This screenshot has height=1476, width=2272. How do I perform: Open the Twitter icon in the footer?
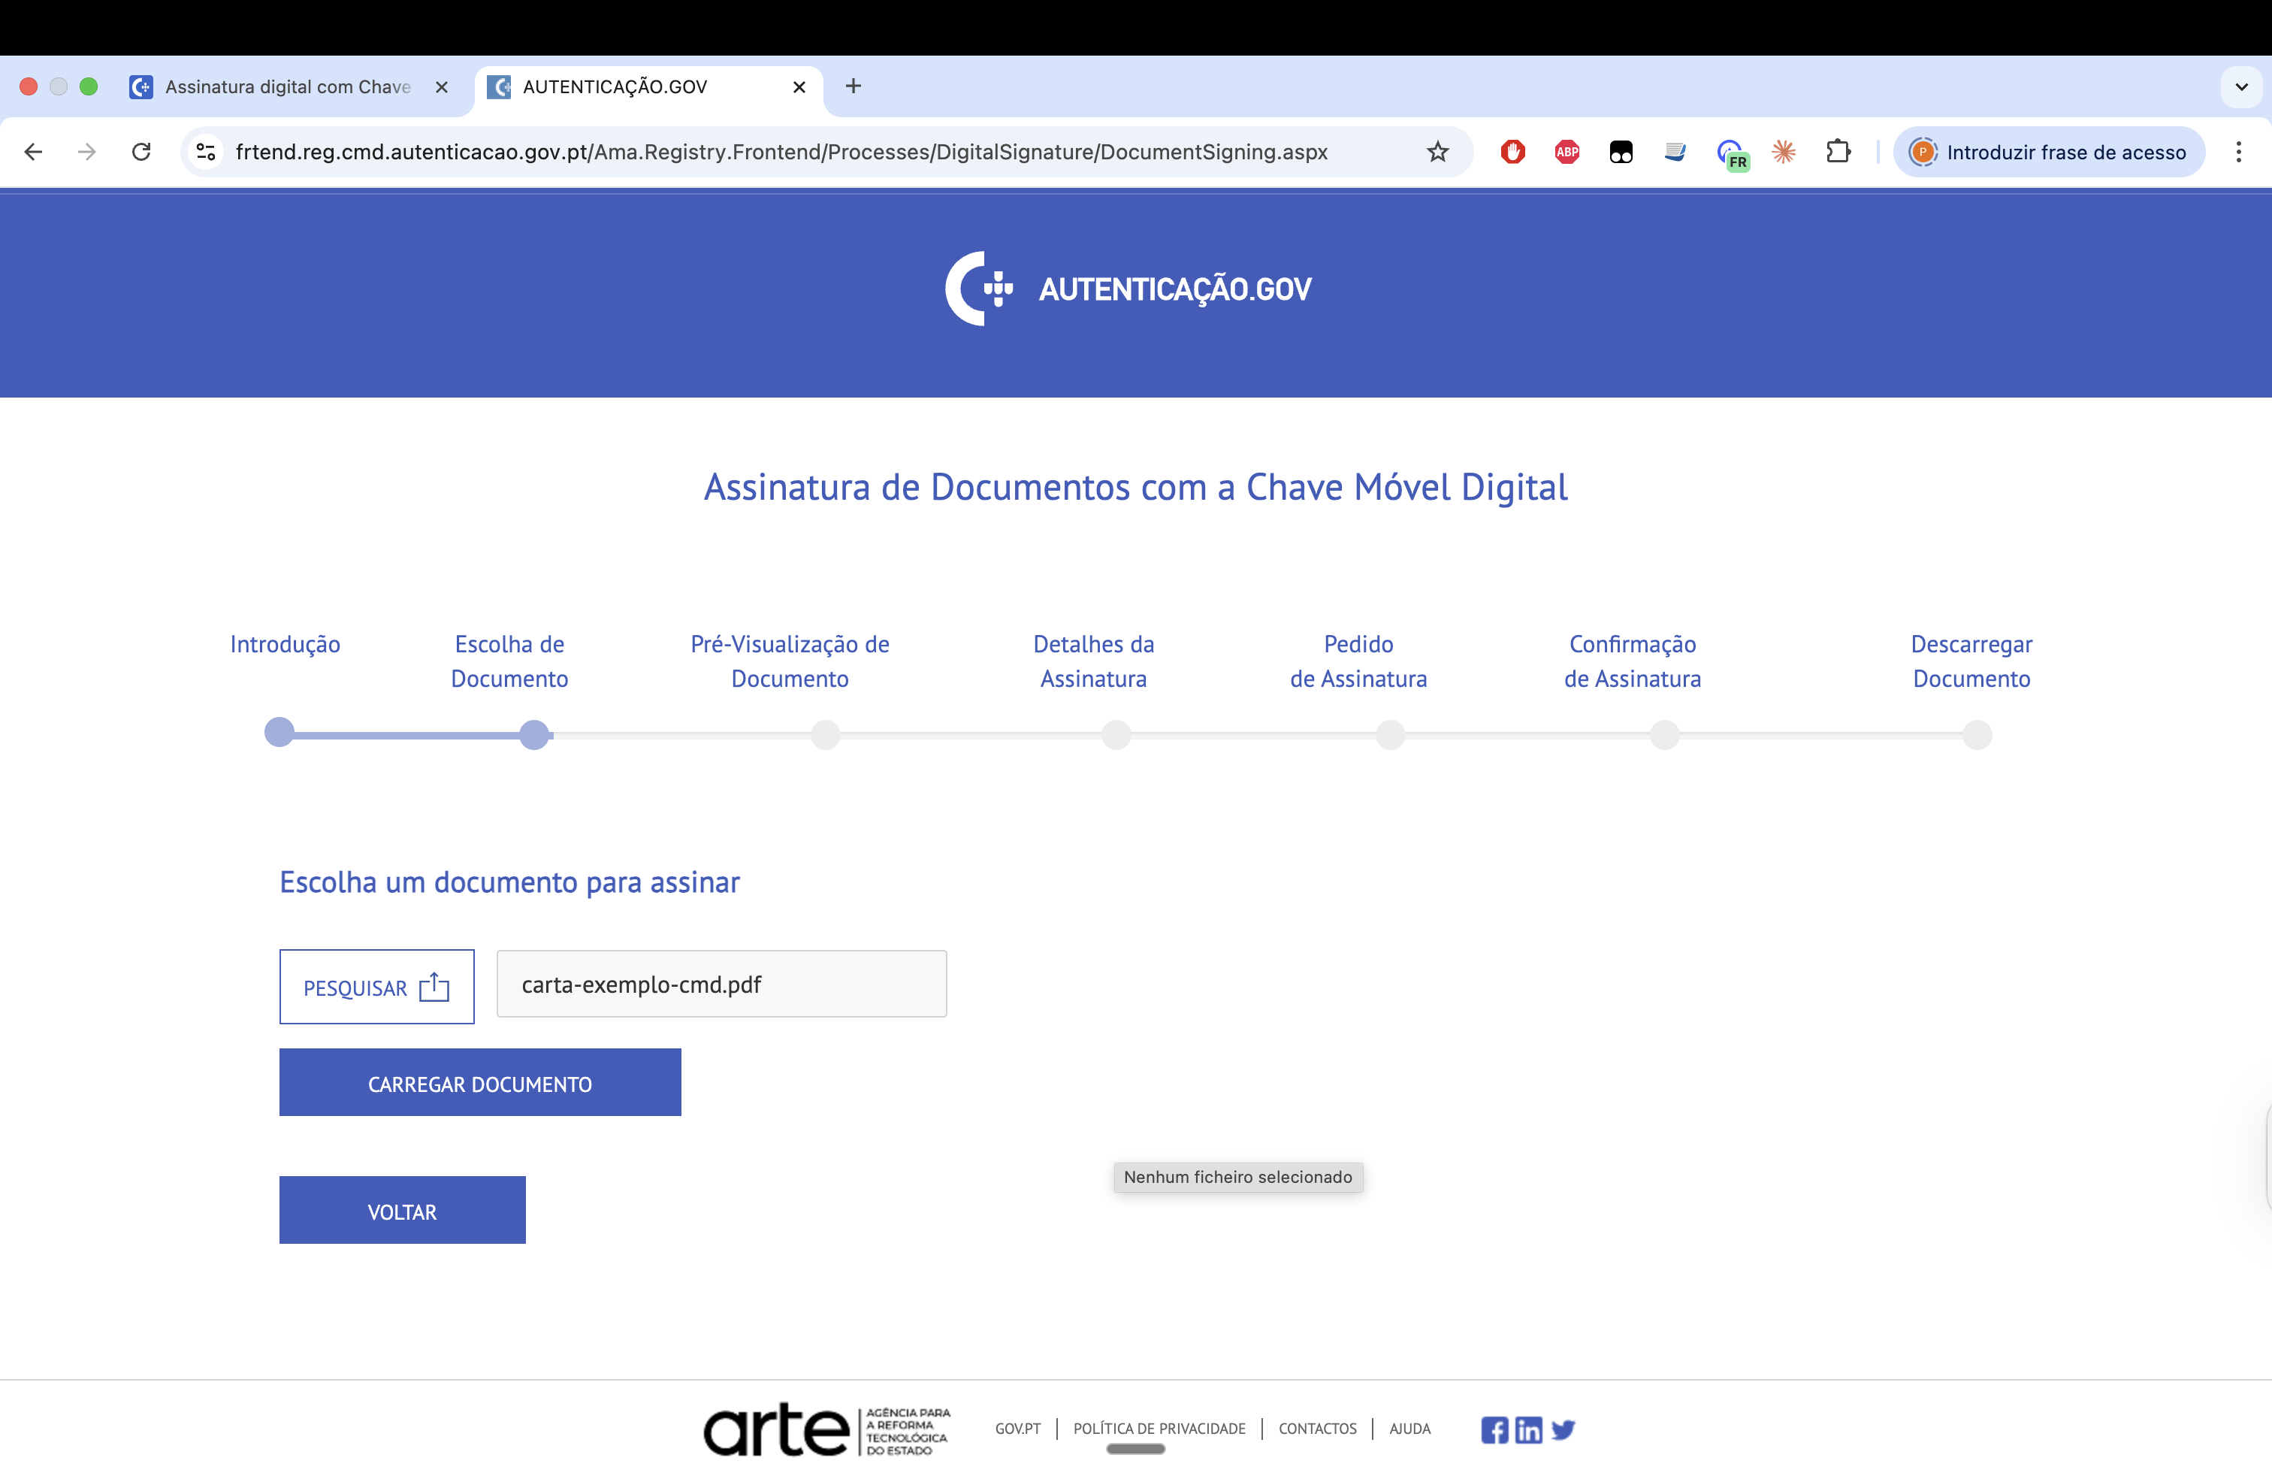[1564, 1429]
